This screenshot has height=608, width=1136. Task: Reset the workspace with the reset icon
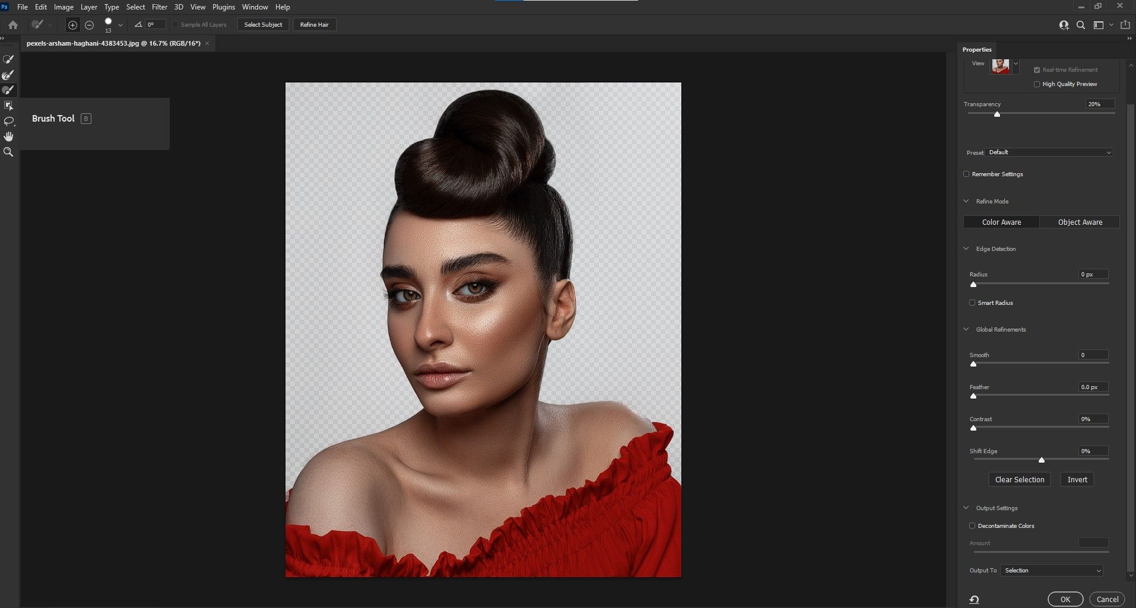click(x=974, y=600)
